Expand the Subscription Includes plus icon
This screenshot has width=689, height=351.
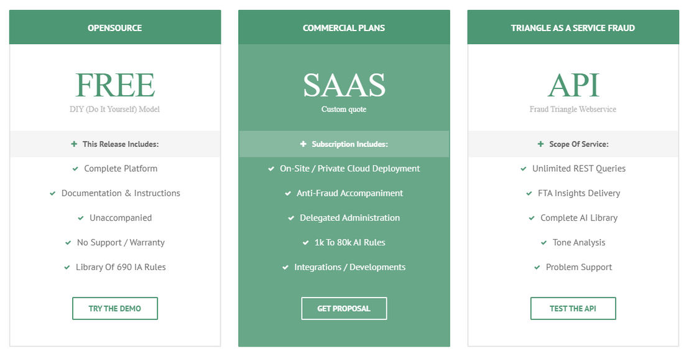pyautogui.click(x=303, y=144)
